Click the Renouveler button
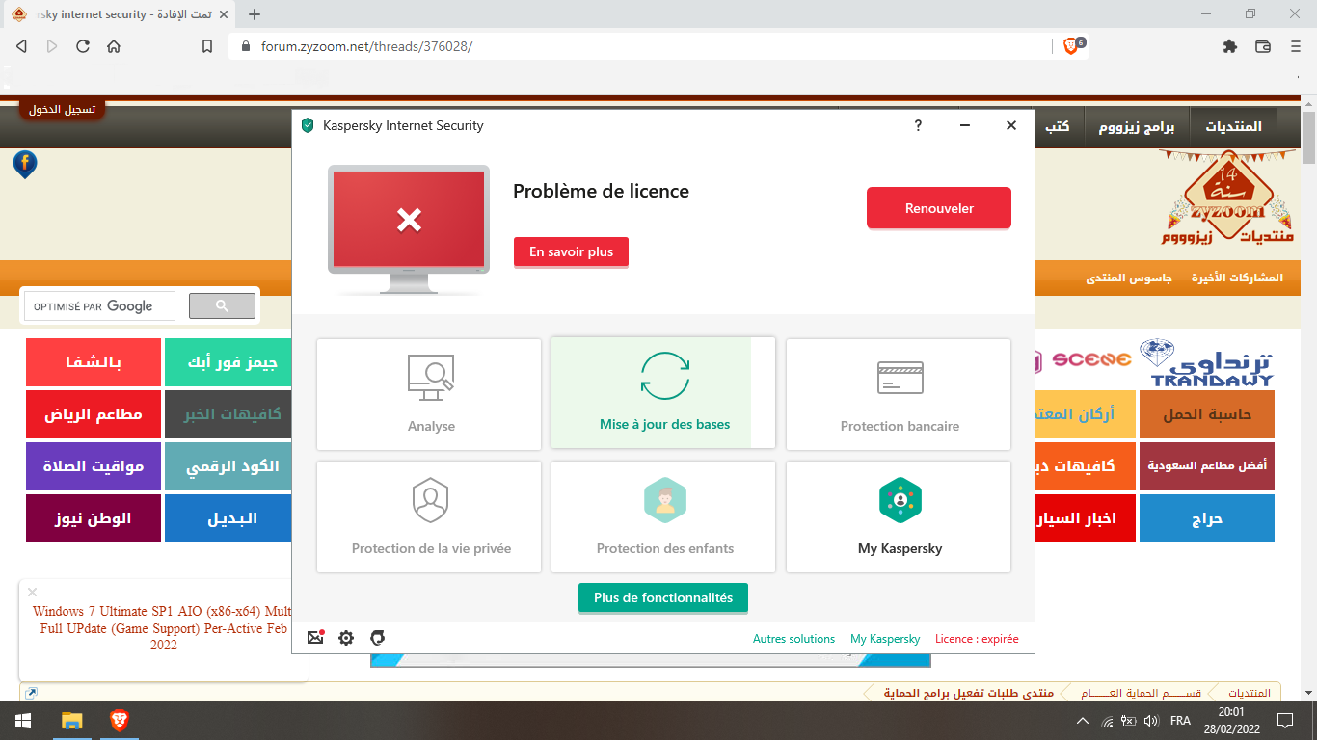 939,208
